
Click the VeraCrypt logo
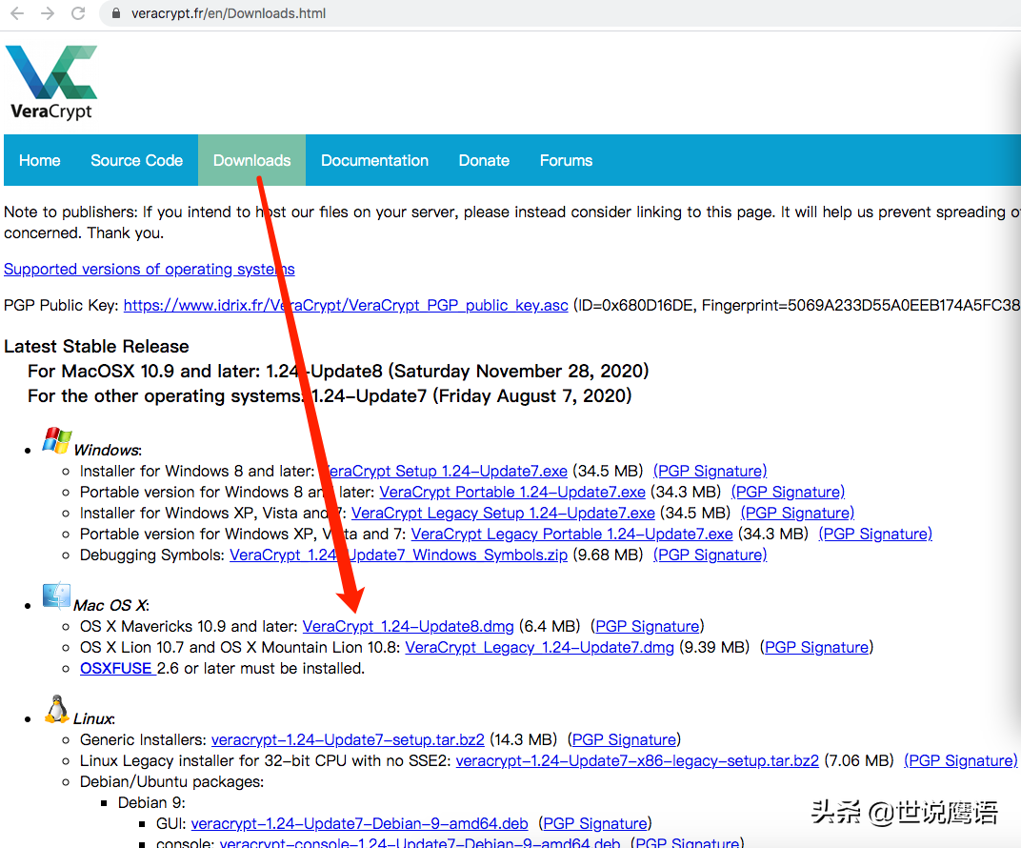tap(51, 82)
